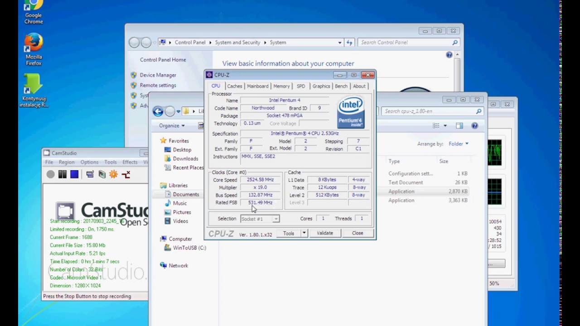This screenshot has height=326, width=580.
Task: Switch to CPU-Z SPD tab
Action: [x=301, y=86]
